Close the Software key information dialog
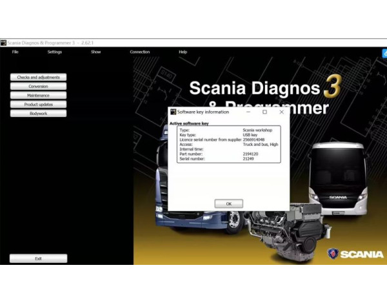This screenshot has height=303, width=387. [281, 112]
